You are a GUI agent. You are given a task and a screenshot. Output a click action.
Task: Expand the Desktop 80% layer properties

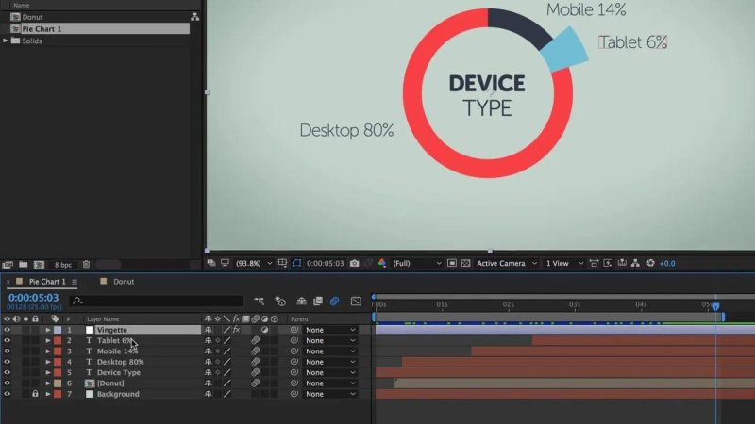click(x=48, y=362)
